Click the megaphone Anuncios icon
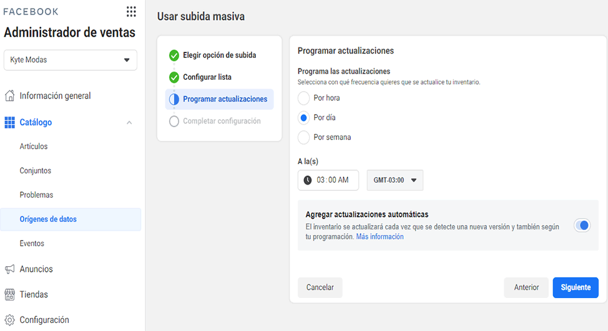The width and height of the screenshot is (608, 331). click(x=10, y=269)
